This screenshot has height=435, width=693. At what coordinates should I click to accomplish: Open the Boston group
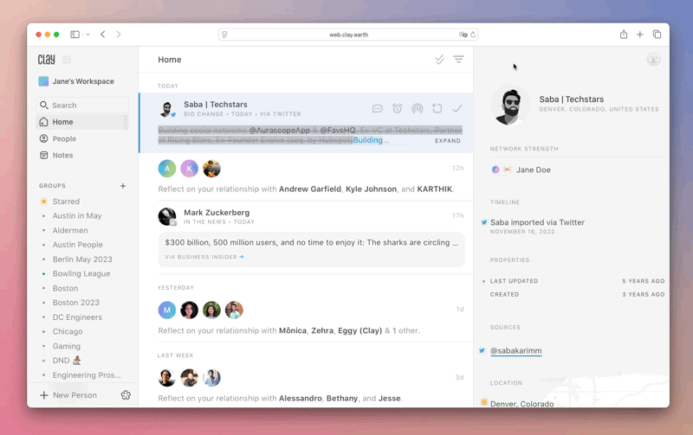pos(65,288)
